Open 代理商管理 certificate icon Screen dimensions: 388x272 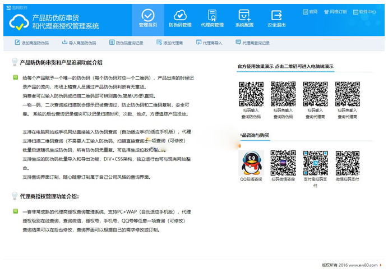(212, 18)
